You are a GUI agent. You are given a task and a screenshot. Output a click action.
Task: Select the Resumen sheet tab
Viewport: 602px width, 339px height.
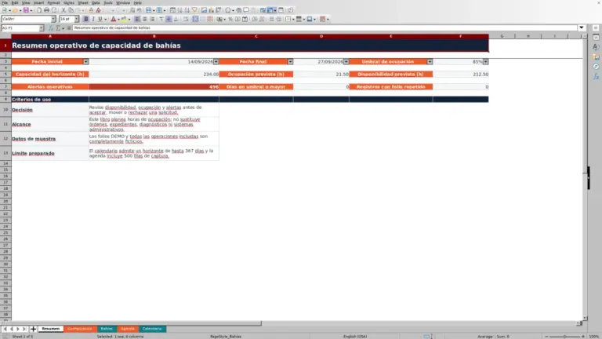51,329
